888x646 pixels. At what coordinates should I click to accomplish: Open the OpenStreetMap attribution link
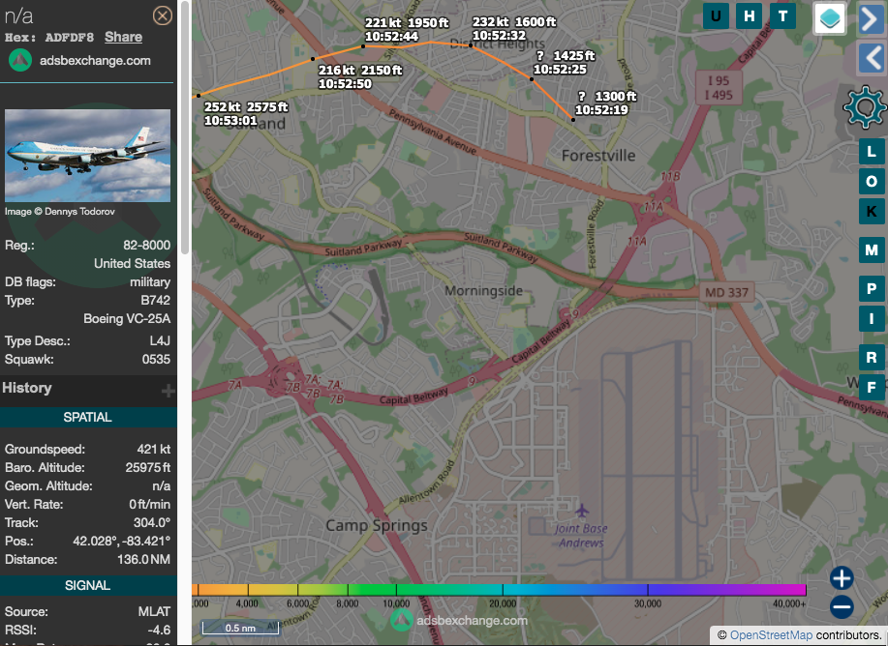click(x=771, y=635)
